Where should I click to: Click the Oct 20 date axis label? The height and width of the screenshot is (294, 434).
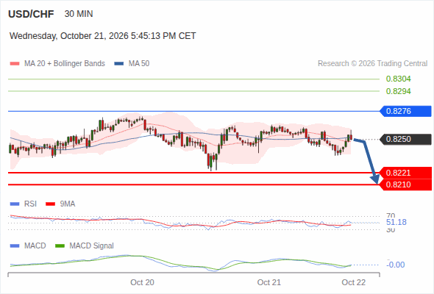click(x=142, y=282)
